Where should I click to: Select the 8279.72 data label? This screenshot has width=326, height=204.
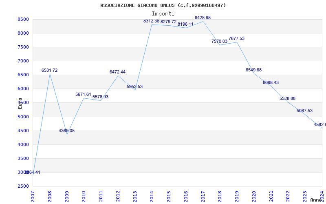[x=168, y=22]
